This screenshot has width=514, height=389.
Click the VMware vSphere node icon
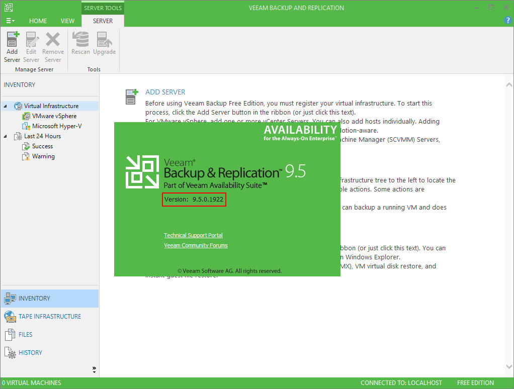click(26, 116)
